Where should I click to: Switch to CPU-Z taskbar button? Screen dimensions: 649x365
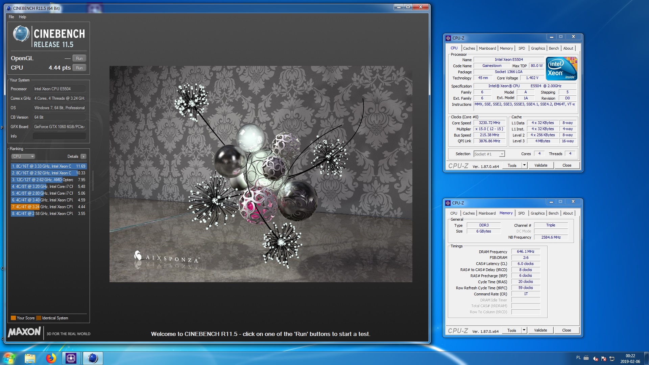71,358
